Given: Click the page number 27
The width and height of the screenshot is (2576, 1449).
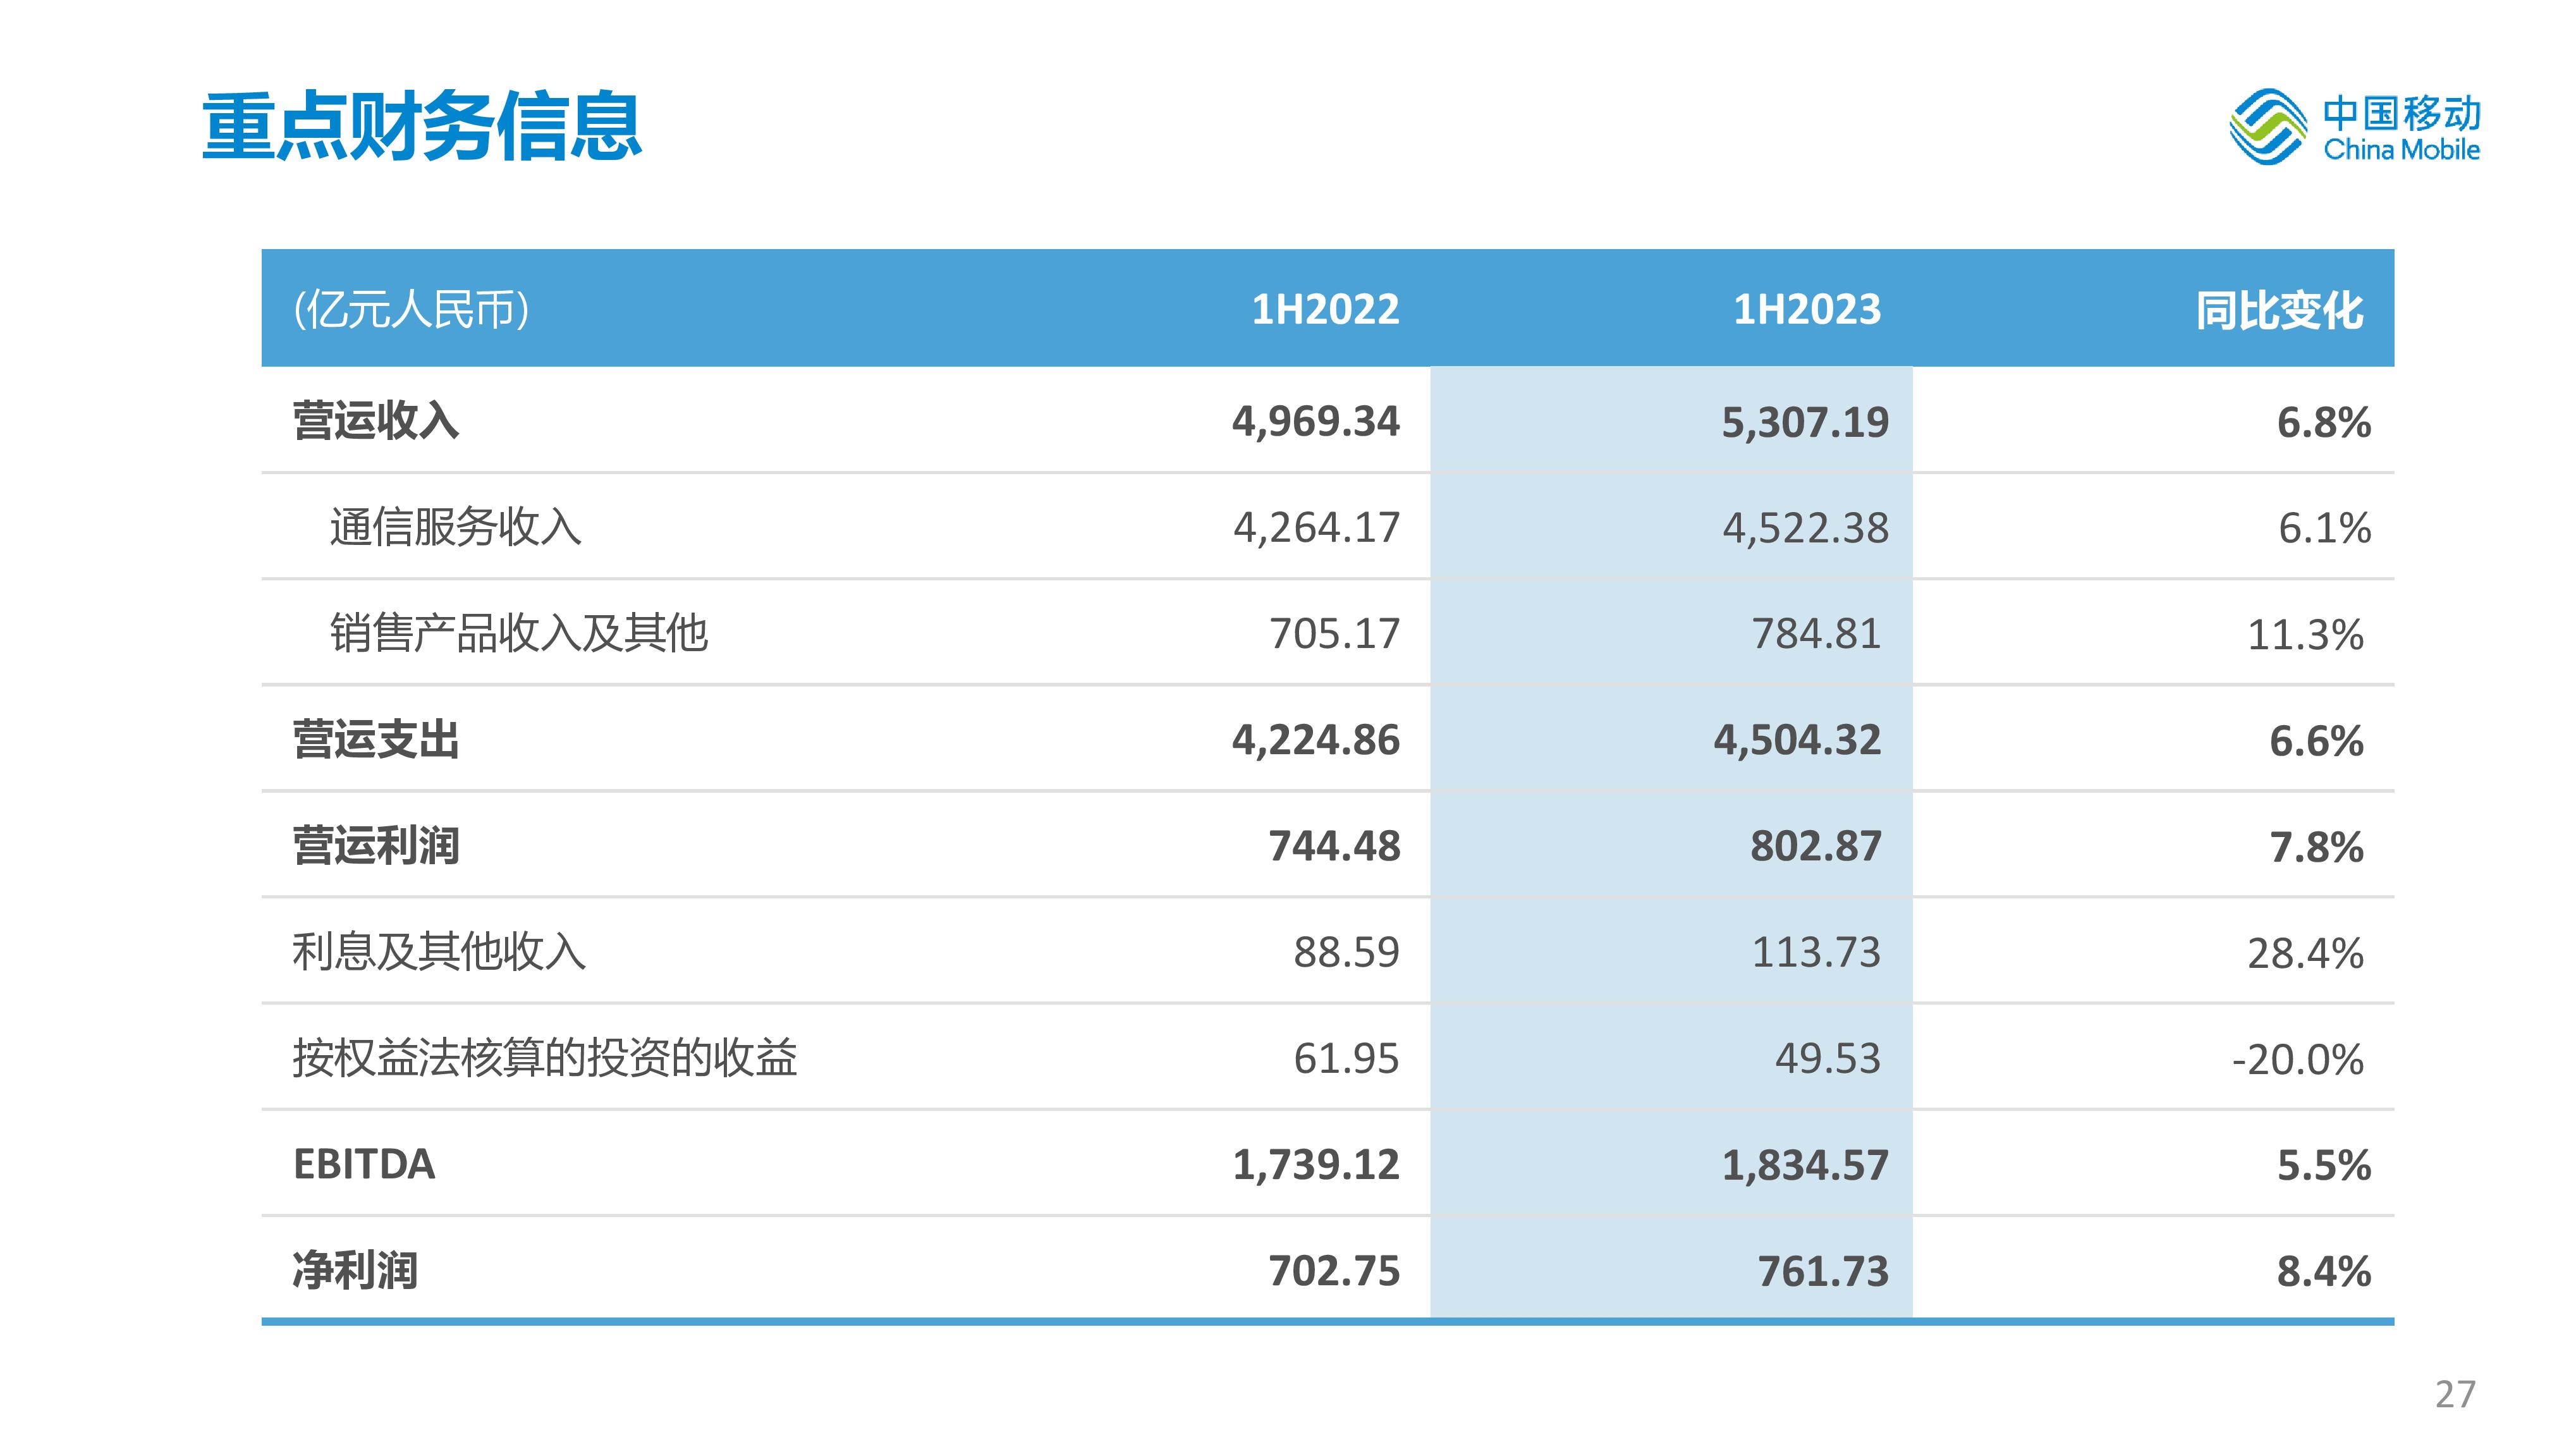Looking at the screenshot, I should [x=2455, y=1394].
